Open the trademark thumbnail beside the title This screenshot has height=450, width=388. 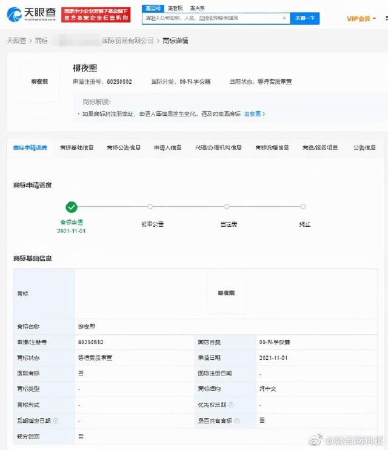click(39, 82)
